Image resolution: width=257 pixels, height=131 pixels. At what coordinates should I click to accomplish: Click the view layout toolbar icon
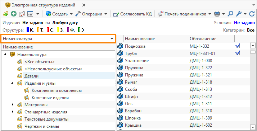point(30,14)
